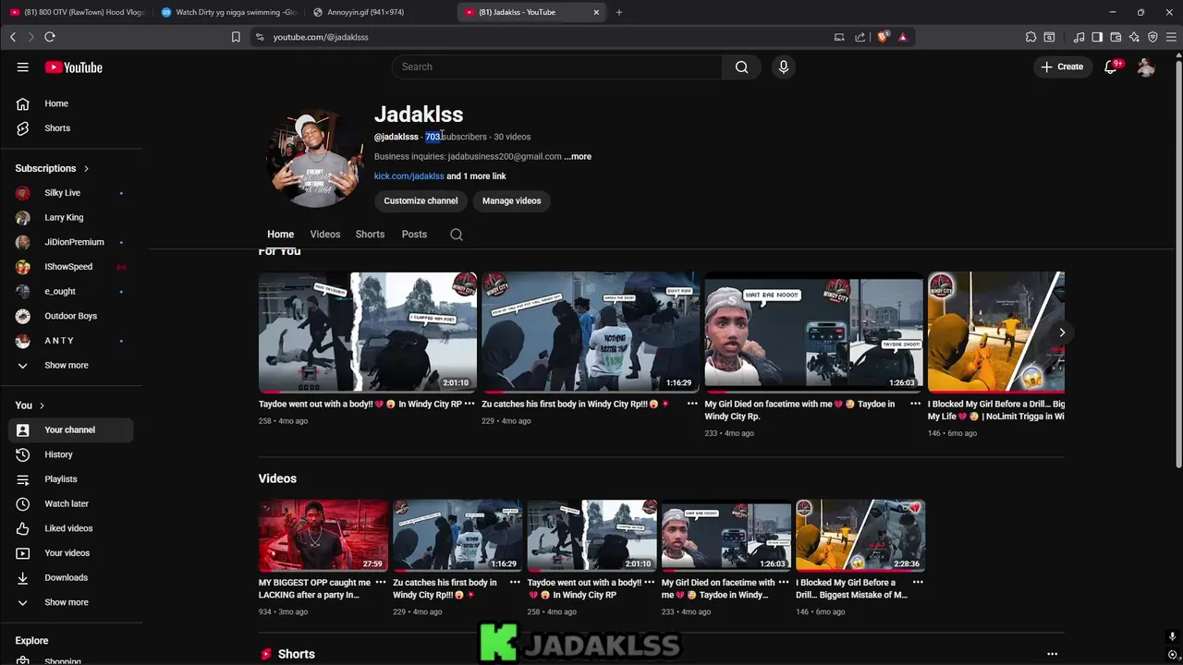Open the YouTube guide hamburger menu
The height and width of the screenshot is (665, 1183).
coord(22,67)
